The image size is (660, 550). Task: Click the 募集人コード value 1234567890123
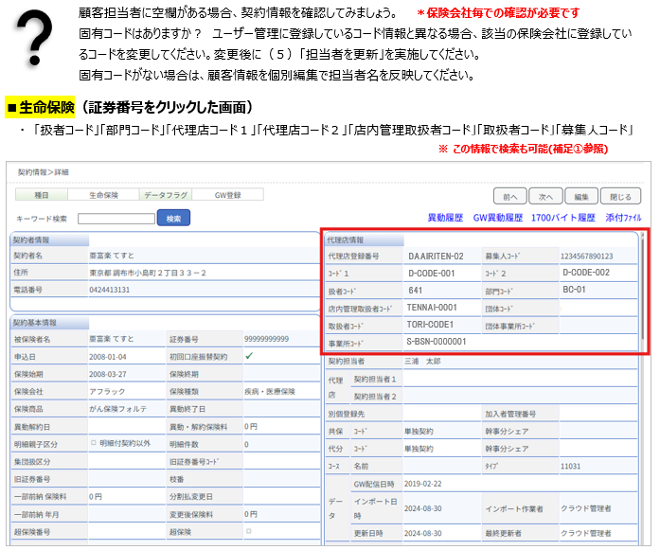(586, 257)
